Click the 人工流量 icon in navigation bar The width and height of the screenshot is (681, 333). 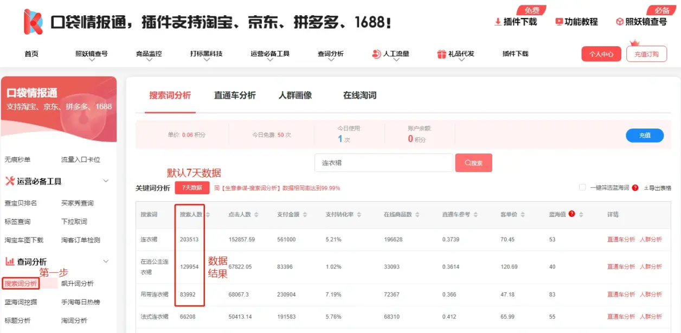click(x=376, y=54)
